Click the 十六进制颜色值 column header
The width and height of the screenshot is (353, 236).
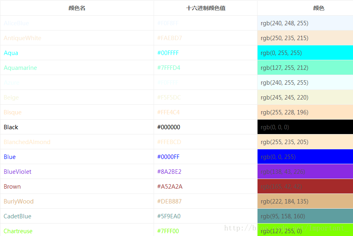206,8
